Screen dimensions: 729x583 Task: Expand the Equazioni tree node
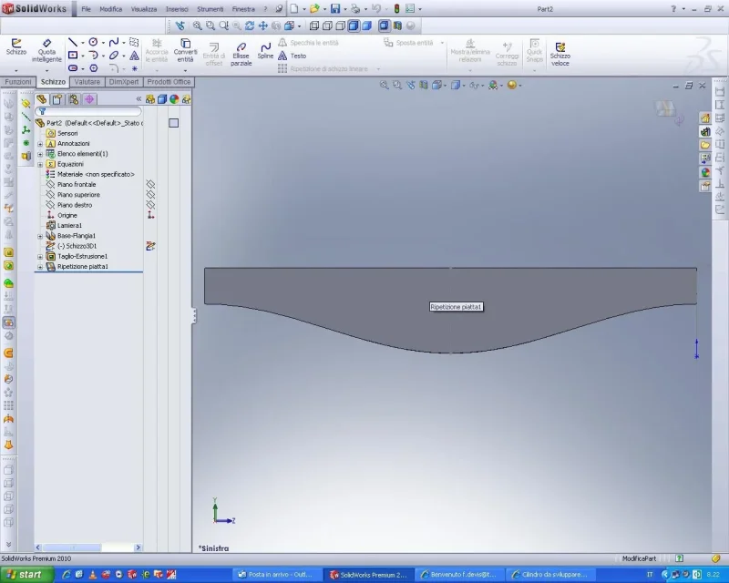pyautogui.click(x=40, y=164)
